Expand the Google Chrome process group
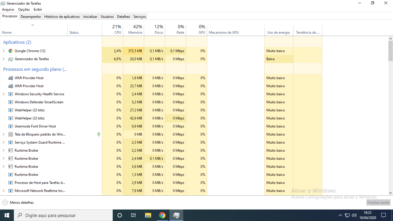 tap(4, 51)
